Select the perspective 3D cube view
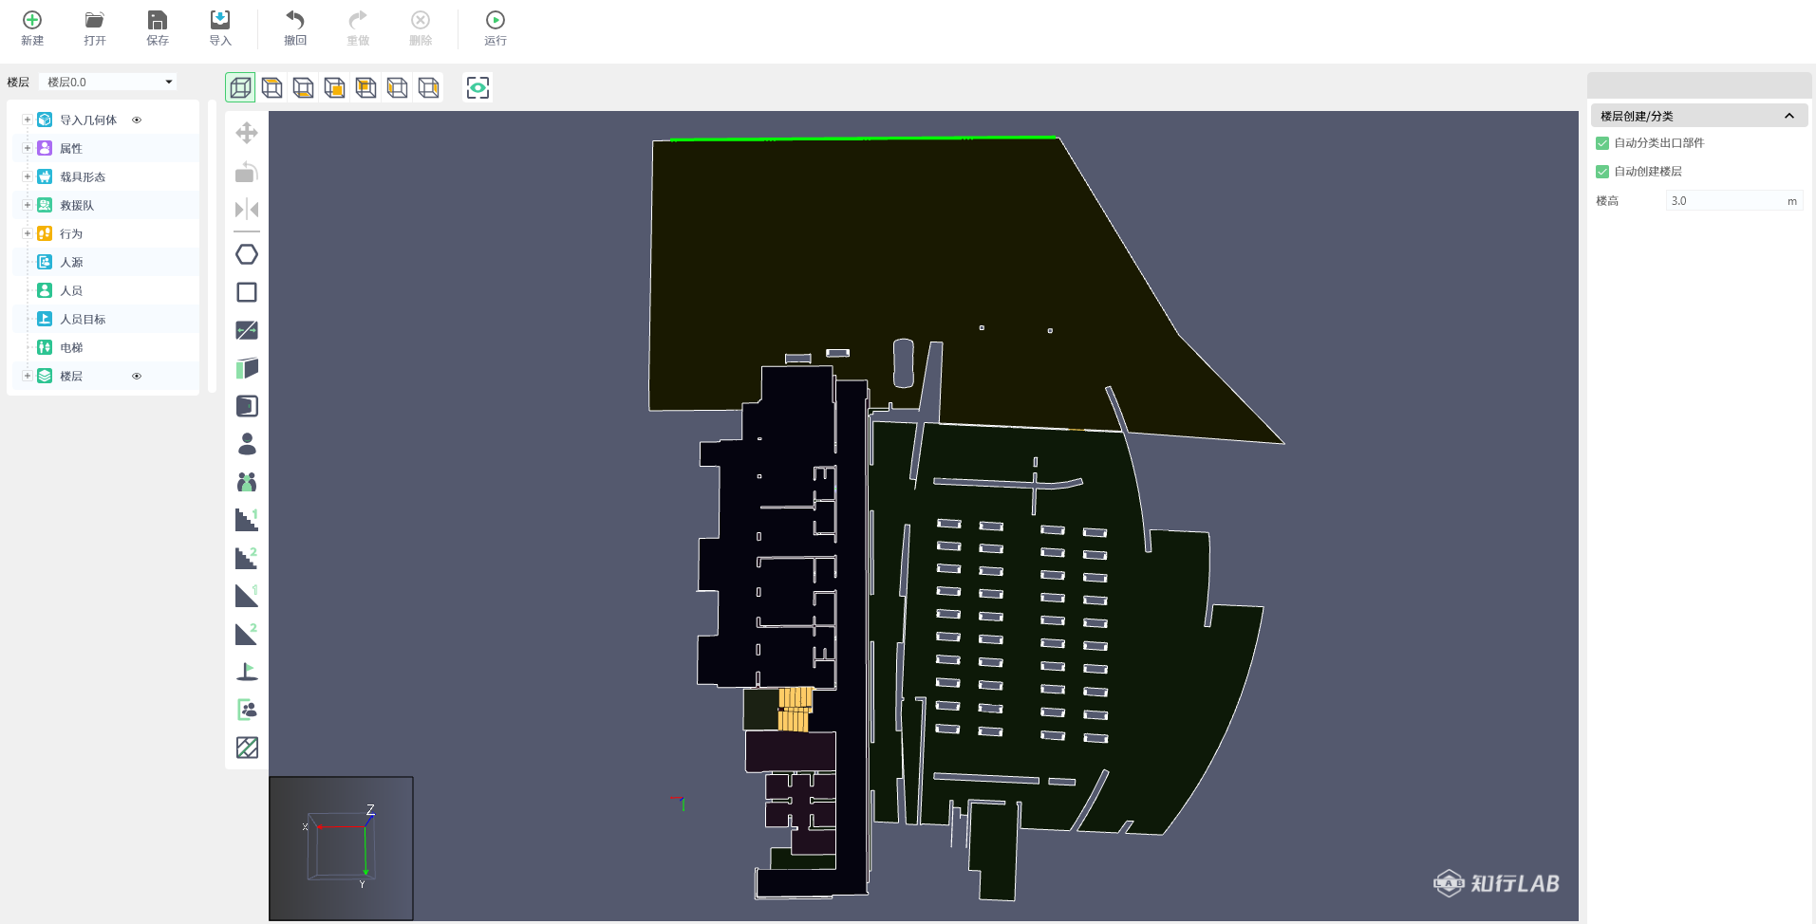 coord(240,87)
